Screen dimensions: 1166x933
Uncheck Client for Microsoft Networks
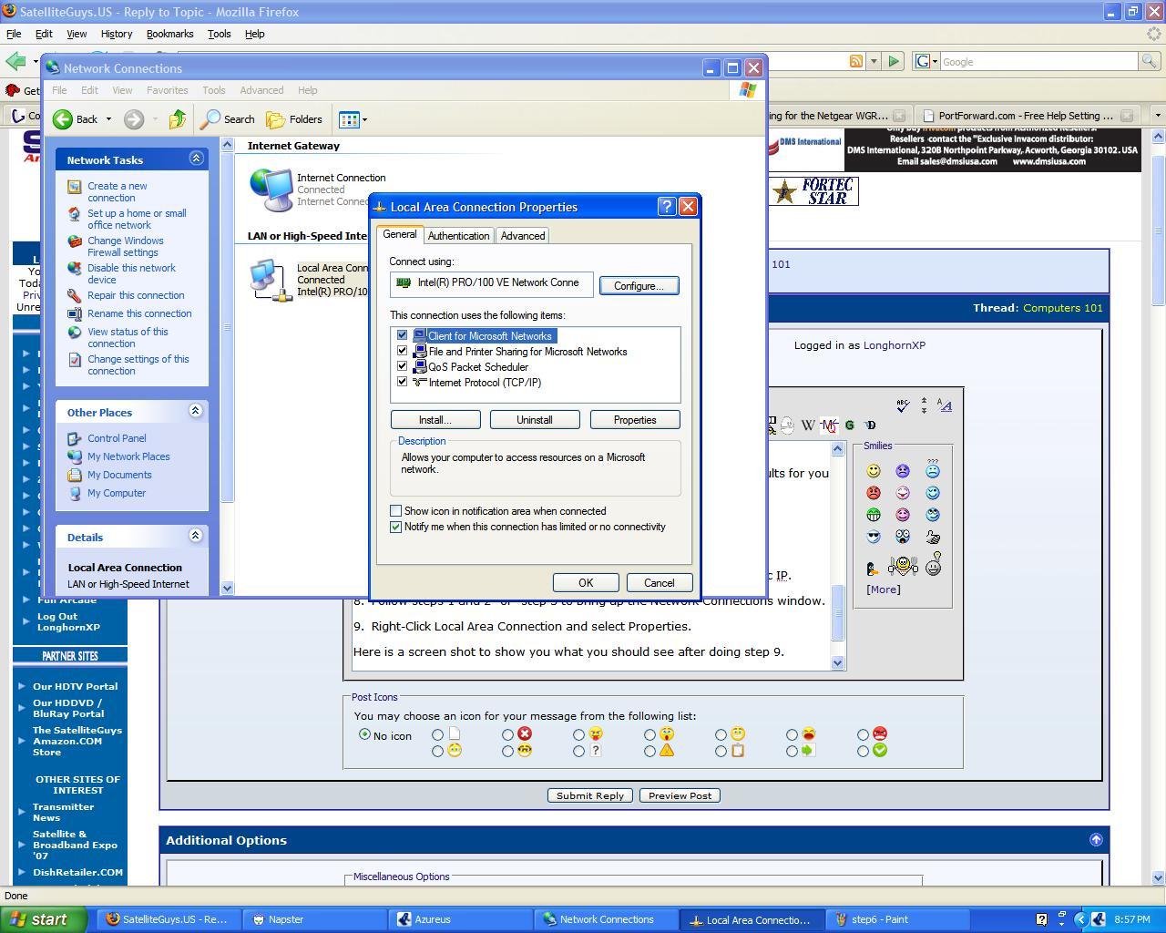tap(402, 335)
